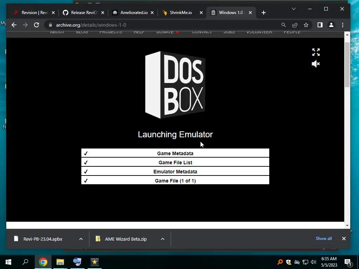
Task: Click the orange search tray icon
Action: click(280, 262)
